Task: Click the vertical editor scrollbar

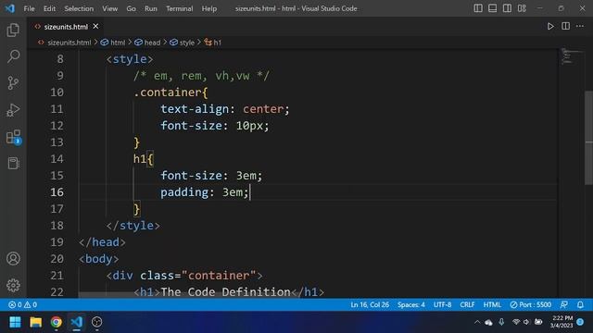Action: click(589, 138)
